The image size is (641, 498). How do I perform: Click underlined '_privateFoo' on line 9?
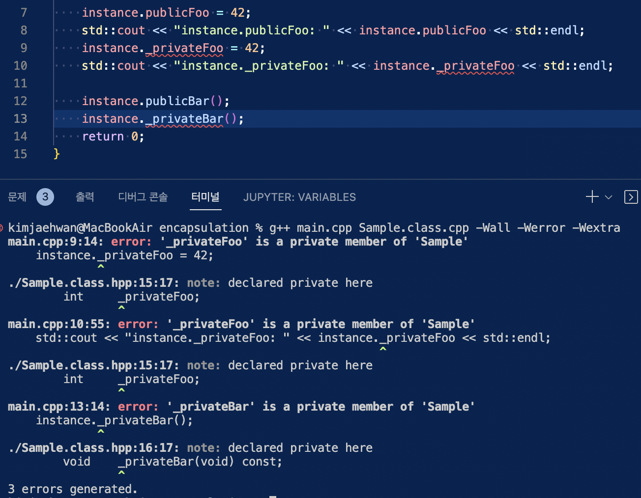184,48
